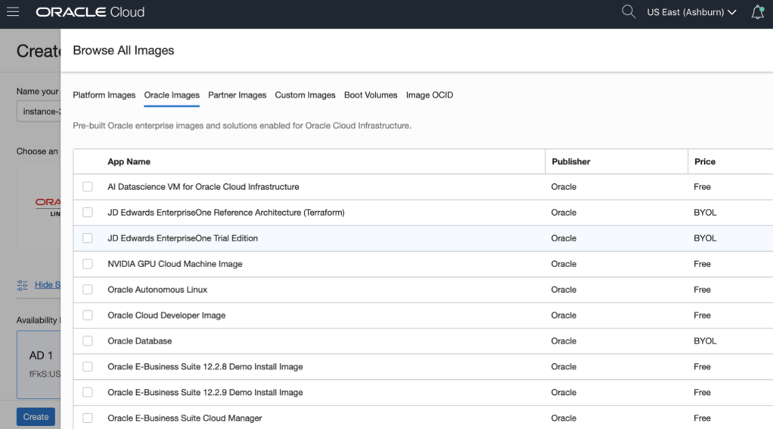Open the Boot Volumes tab
The height and width of the screenshot is (429, 773).
pyautogui.click(x=370, y=95)
